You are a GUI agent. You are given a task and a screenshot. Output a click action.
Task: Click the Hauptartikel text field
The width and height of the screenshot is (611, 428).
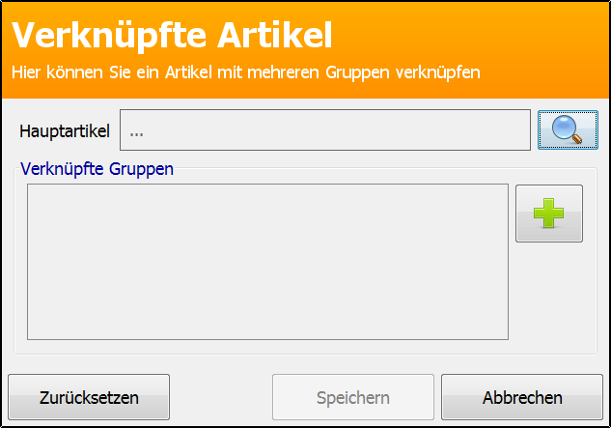(325, 129)
